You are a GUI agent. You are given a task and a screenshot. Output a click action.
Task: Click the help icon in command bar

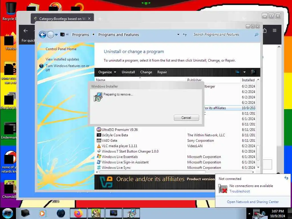(253, 72)
